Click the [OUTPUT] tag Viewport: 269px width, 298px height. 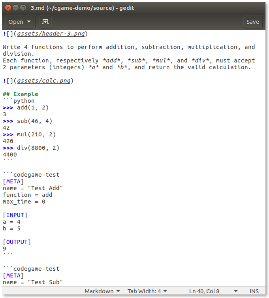17,242
